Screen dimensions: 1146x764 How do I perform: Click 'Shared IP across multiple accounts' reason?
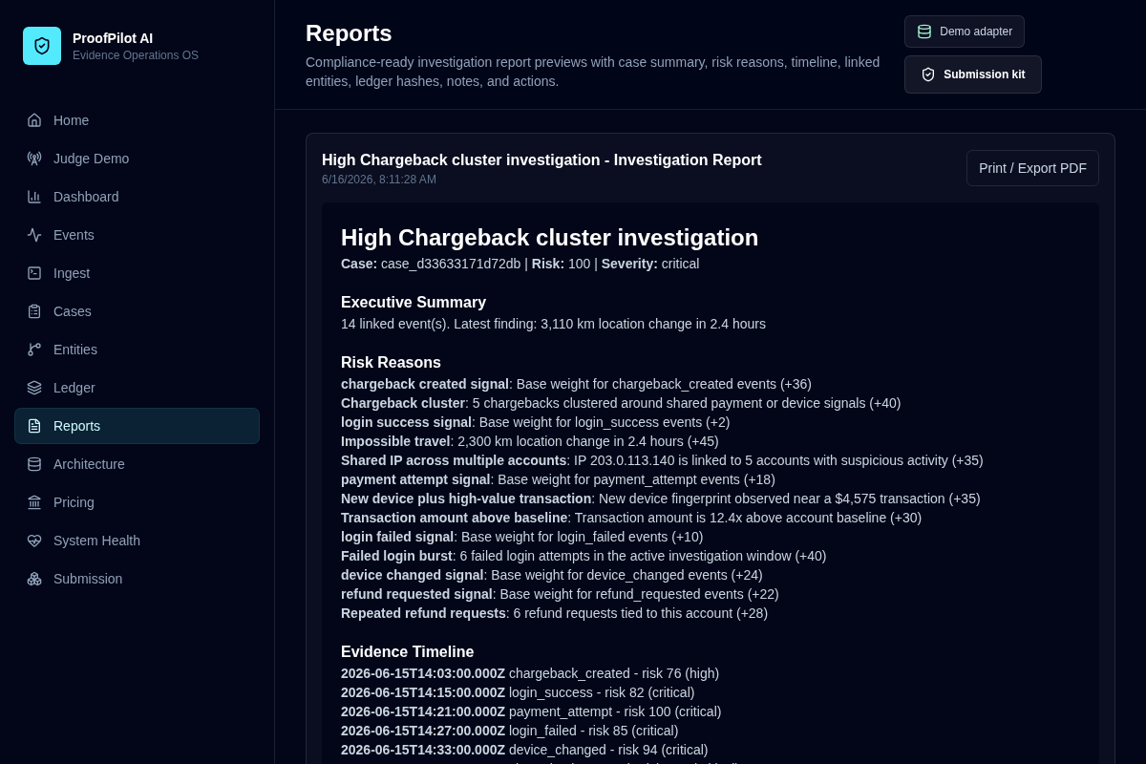[x=662, y=460]
